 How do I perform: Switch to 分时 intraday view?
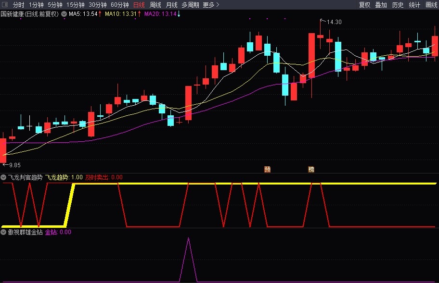click(18, 5)
